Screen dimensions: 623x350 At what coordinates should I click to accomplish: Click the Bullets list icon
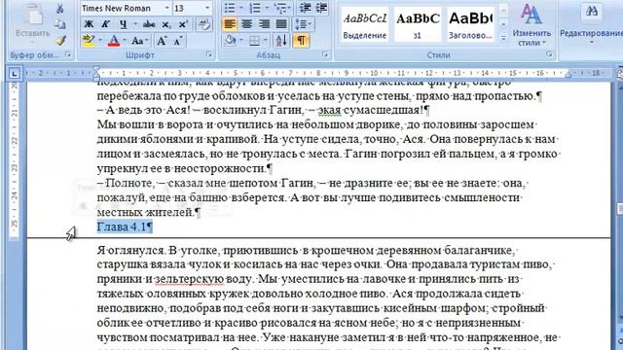(x=230, y=8)
